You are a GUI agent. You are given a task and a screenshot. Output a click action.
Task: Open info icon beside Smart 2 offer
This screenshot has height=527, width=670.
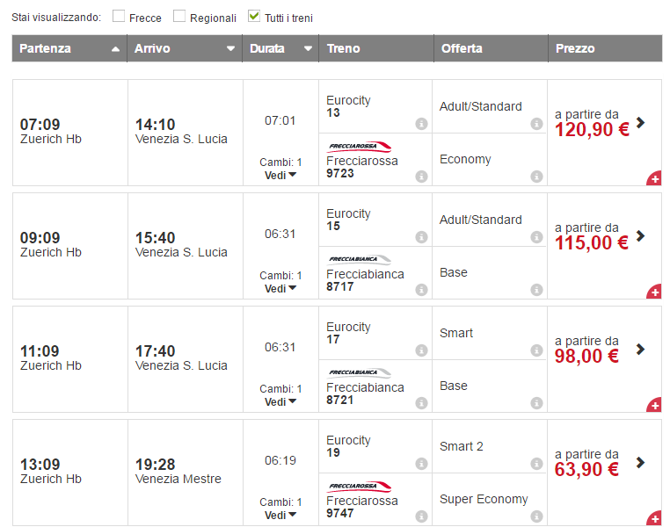click(536, 464)
